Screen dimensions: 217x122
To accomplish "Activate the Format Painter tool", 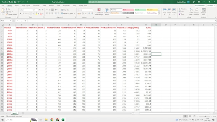I will coord(11,14).
